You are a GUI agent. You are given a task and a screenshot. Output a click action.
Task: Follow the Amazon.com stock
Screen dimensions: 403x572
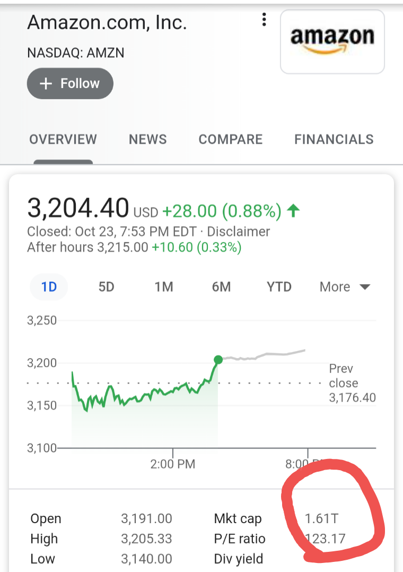(x=70, y=83)
